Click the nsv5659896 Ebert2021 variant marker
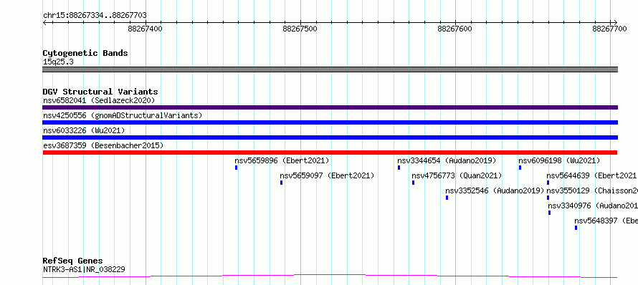 tap(236, 168)
